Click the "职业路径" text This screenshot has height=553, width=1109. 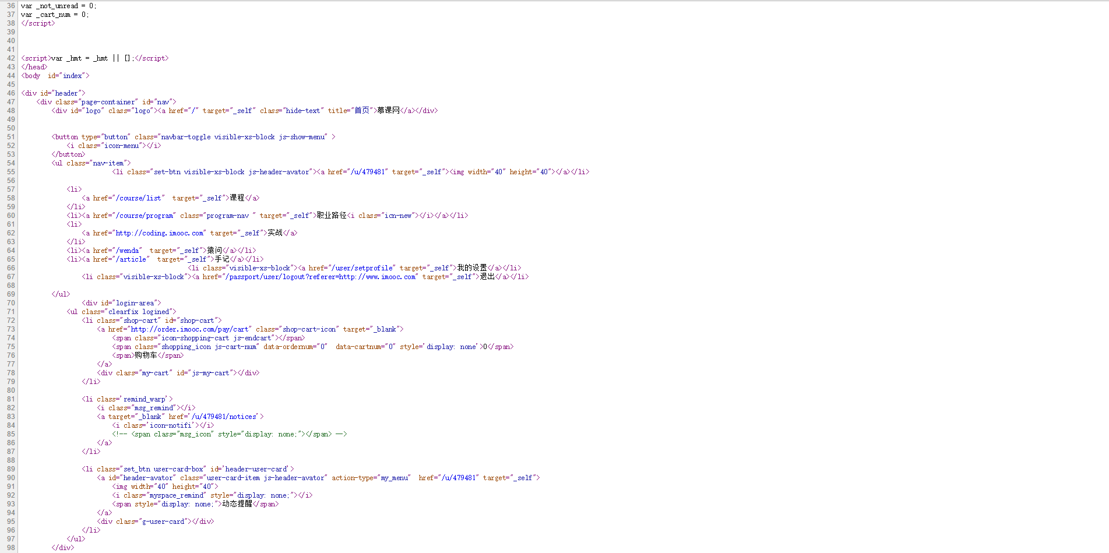[332, 216]
